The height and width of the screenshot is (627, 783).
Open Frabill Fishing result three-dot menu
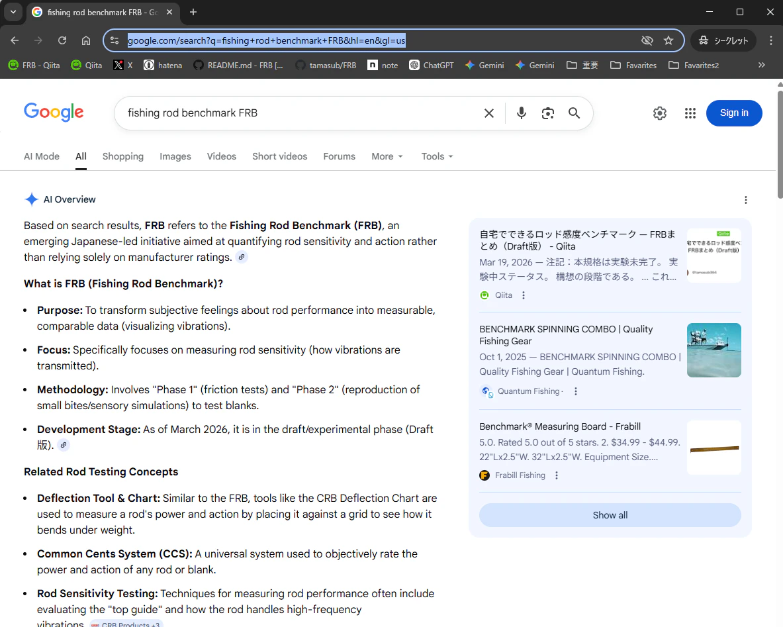coord(557,475)
